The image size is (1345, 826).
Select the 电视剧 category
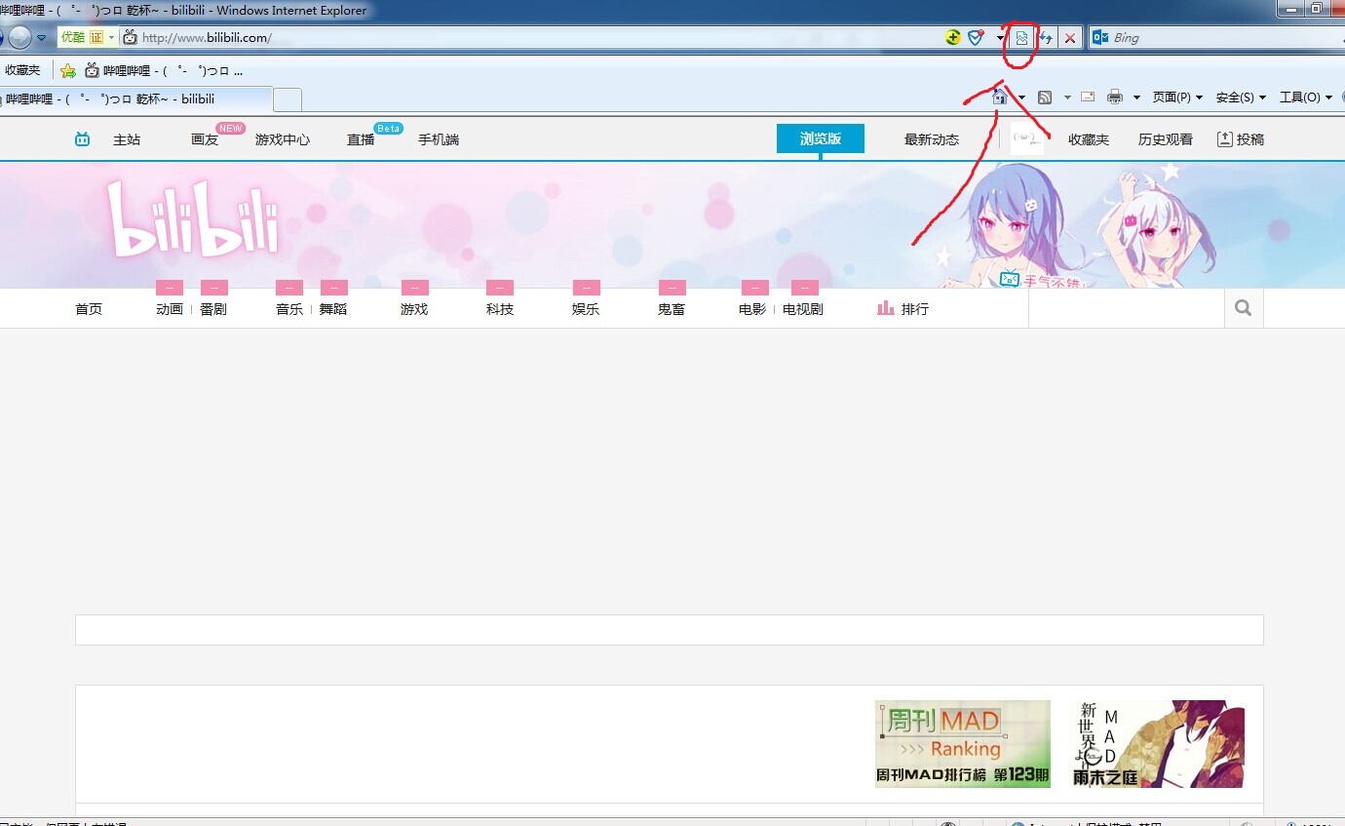pos(803,309)
